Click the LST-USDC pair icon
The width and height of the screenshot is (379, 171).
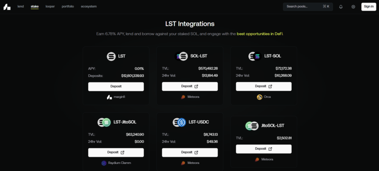coord(179,122)
